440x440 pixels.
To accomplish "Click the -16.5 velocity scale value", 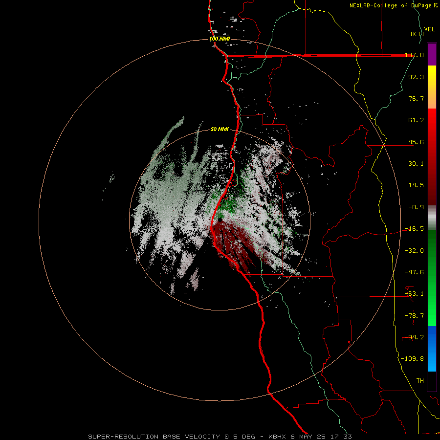I will click(x=414, y=229).
